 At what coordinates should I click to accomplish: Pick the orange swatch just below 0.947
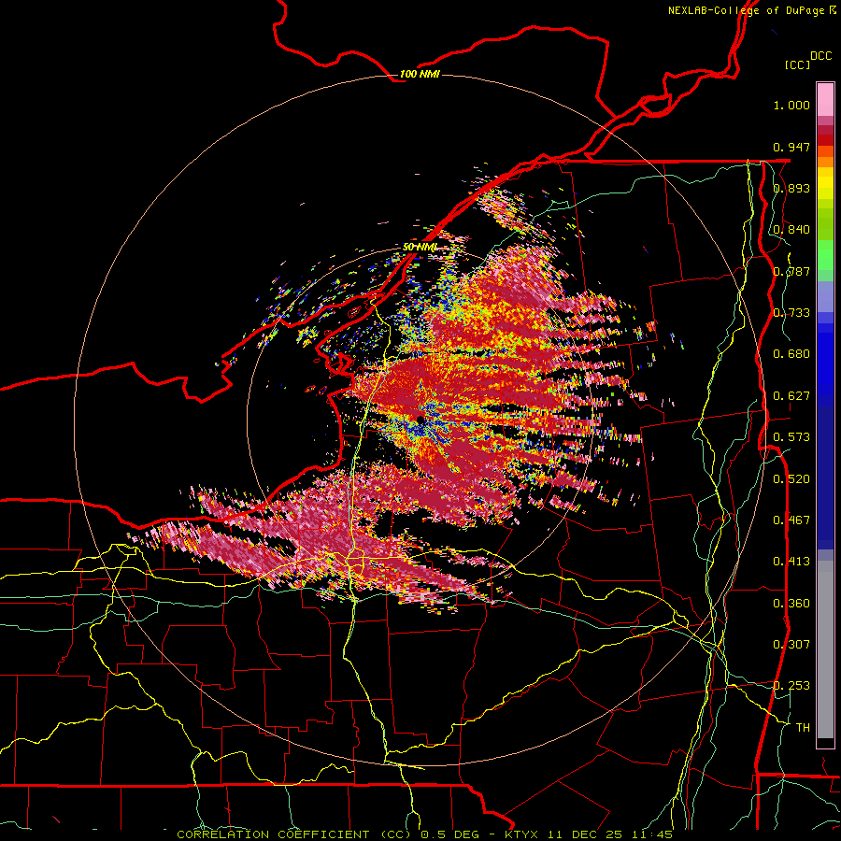825,151
